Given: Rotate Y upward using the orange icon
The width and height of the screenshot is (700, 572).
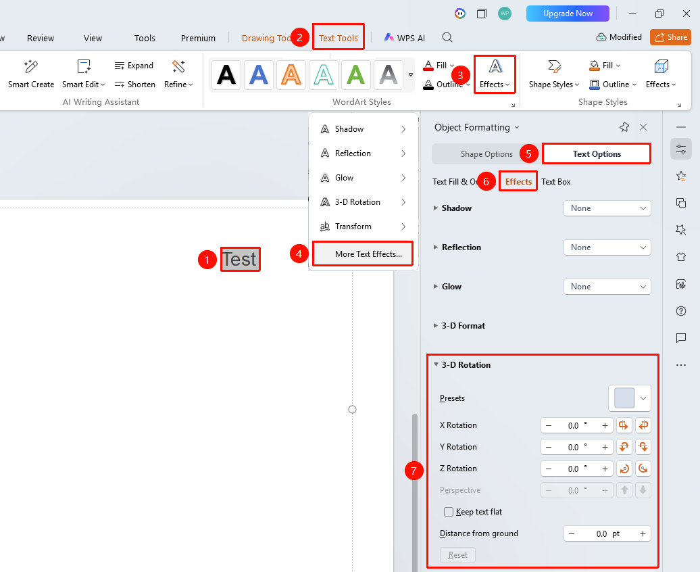Looking at the screenshot, I should (624, 447).
